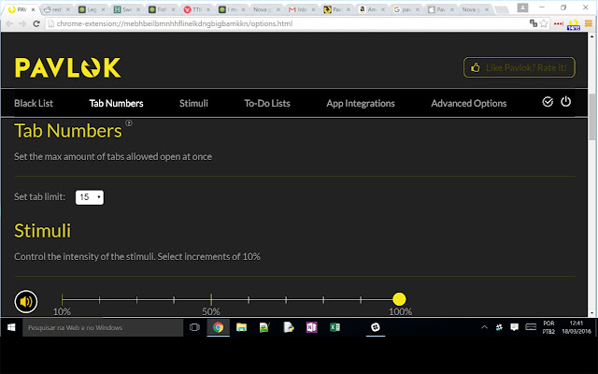The height and width of the screenshot is (374, 598).
Task: Click the Stimuli heading text
Action: [42, 231]
